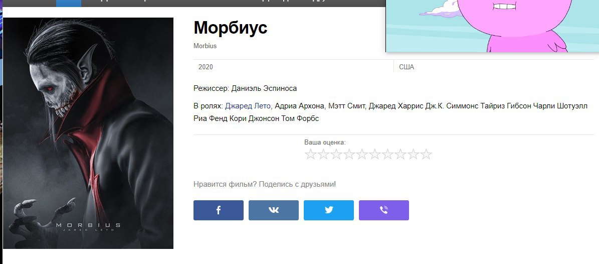Rate the film five stars

[x=362, y=155]
